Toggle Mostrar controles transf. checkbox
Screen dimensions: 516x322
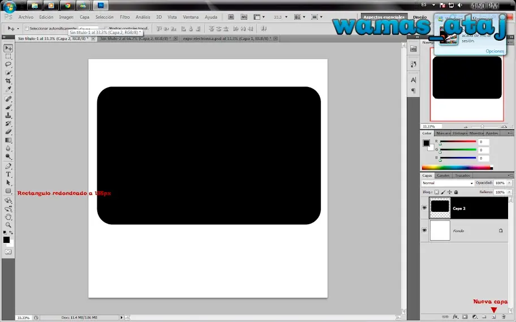coord(106,29)
